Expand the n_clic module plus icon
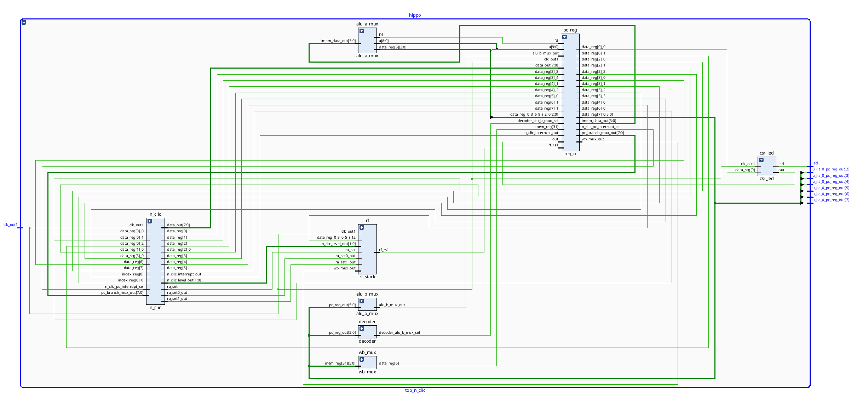 150,221
